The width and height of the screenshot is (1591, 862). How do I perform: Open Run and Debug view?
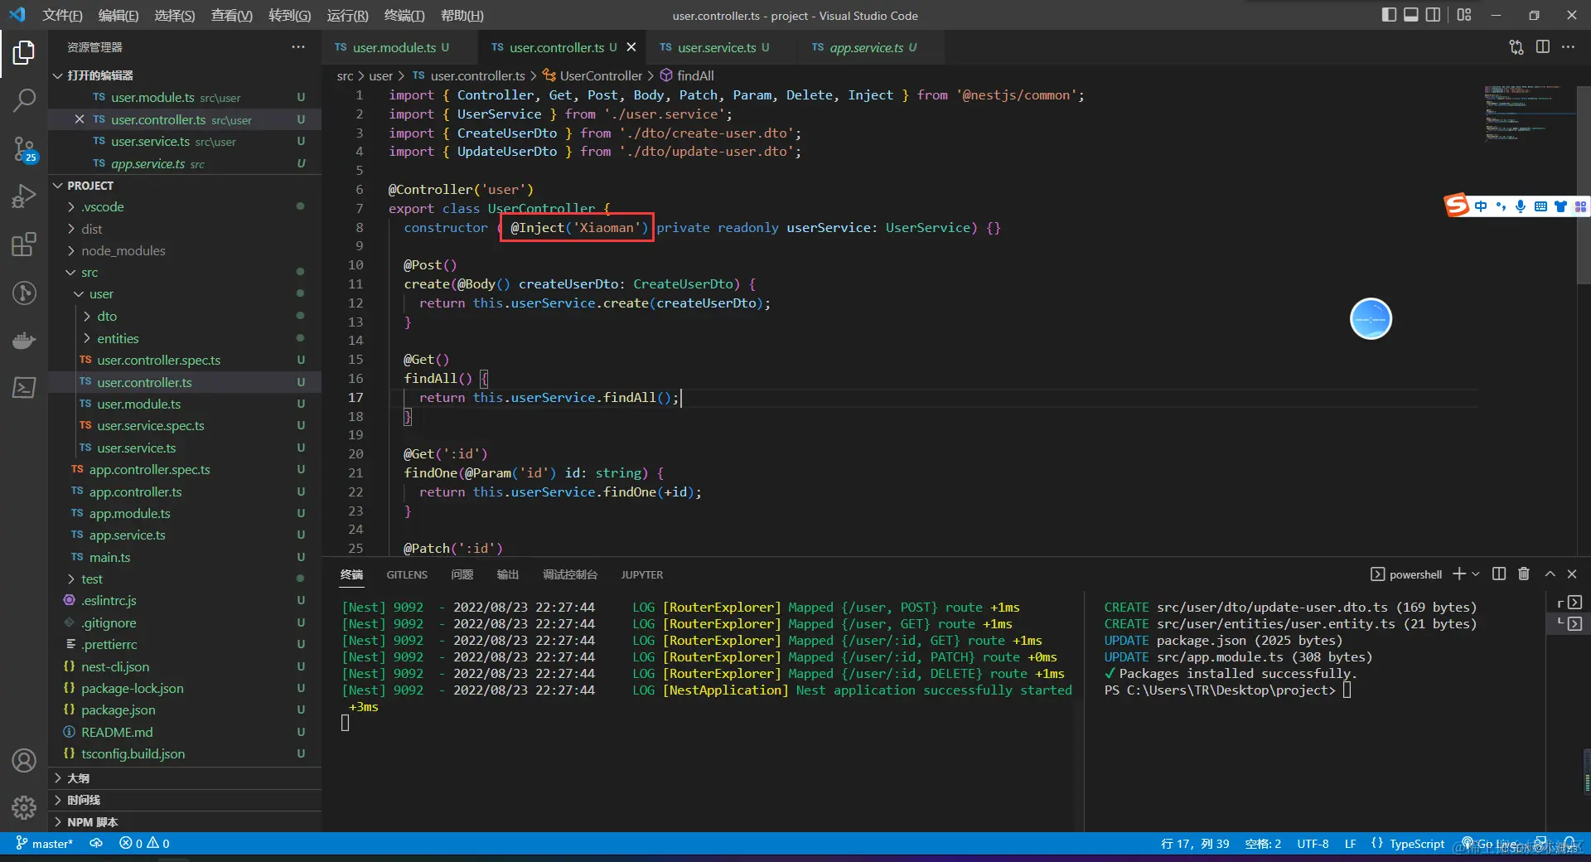tap(24, 196)
